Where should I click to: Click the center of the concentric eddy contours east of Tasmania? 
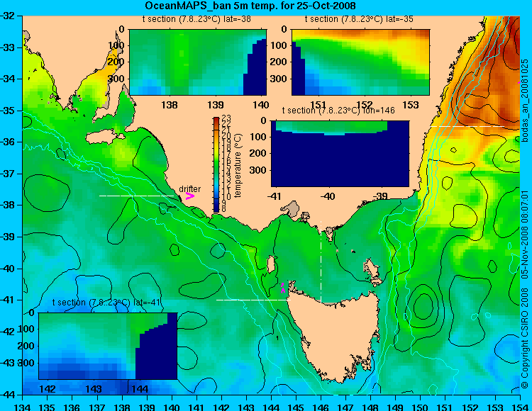pos(423,306)
